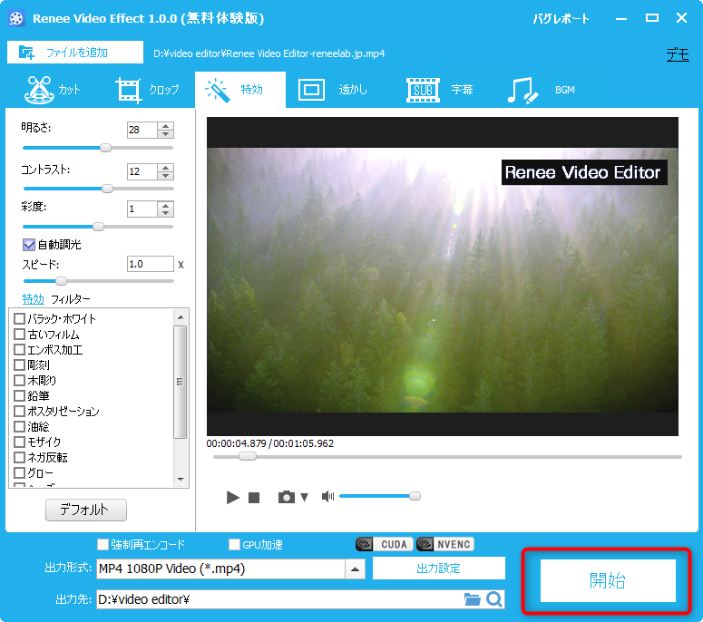Click the SUB subtitle icon

[423, 90]
